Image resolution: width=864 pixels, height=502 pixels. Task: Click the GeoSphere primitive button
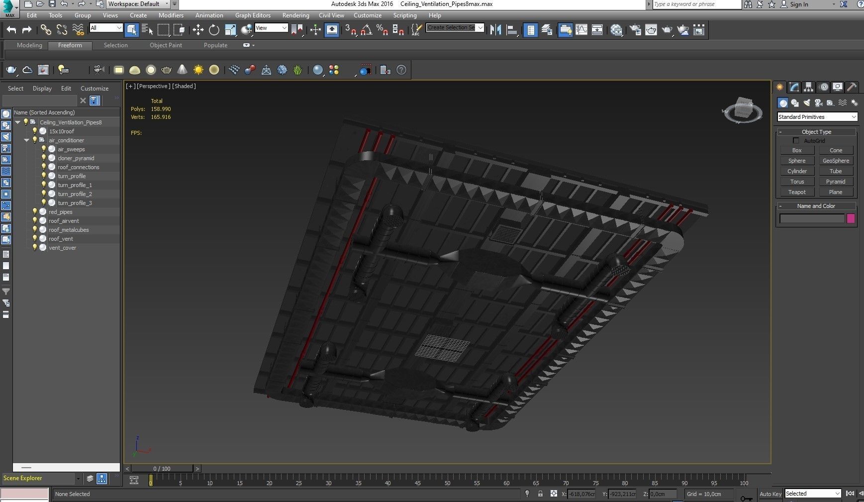(x=836, y=161)
